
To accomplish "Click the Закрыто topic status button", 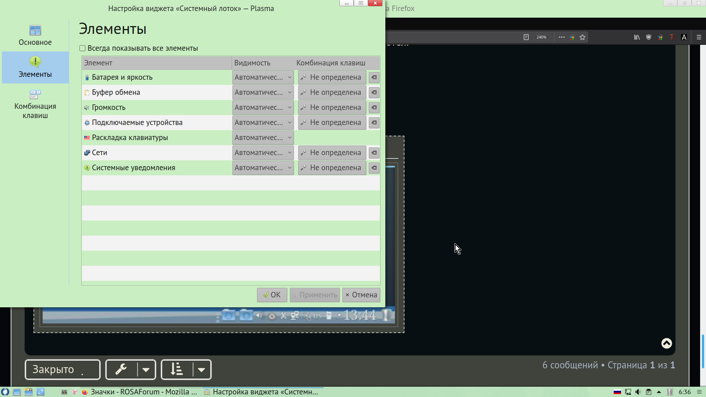I will pyautogui.click(x=63, y=369).
